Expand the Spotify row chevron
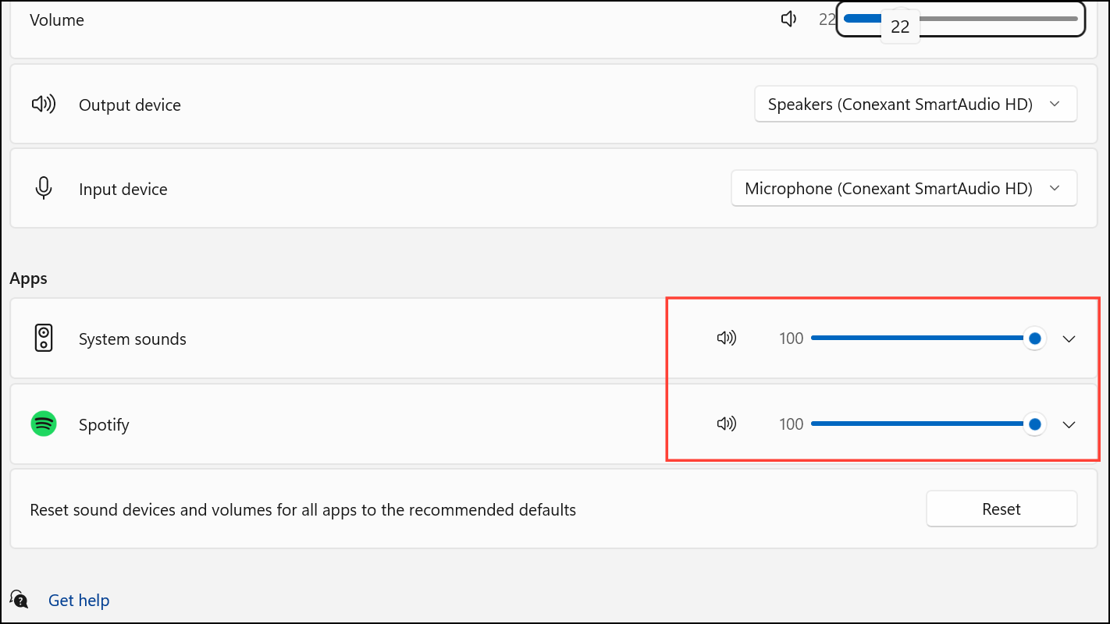Viewport: 1110px width, 624px height. (x=1069, y=424)
